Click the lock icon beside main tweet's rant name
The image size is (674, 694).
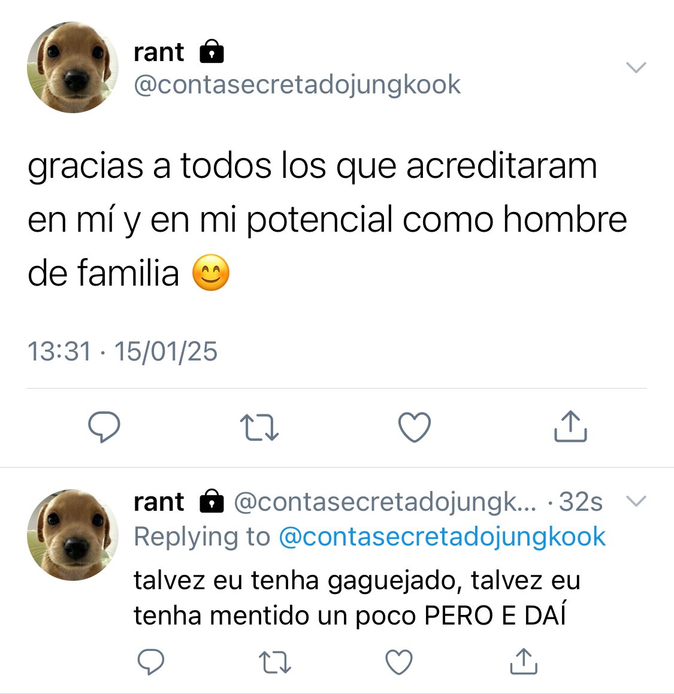(211, 51)
